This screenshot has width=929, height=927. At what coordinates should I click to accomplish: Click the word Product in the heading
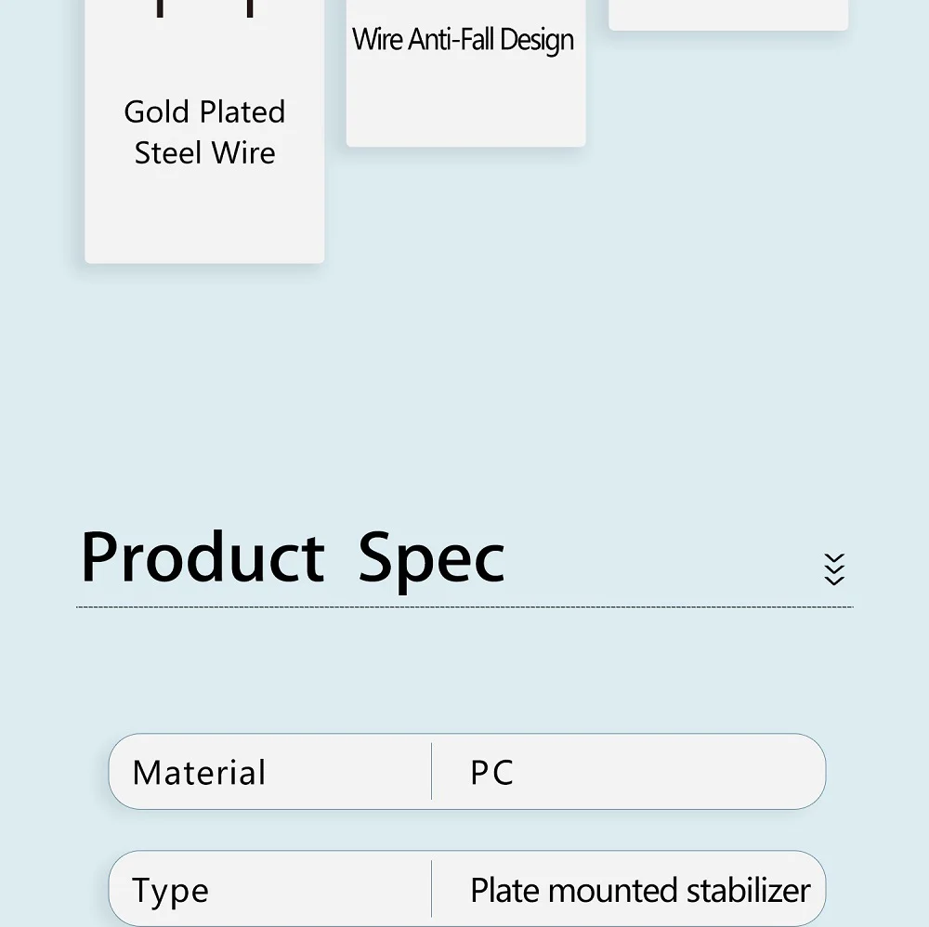point(203,557)
